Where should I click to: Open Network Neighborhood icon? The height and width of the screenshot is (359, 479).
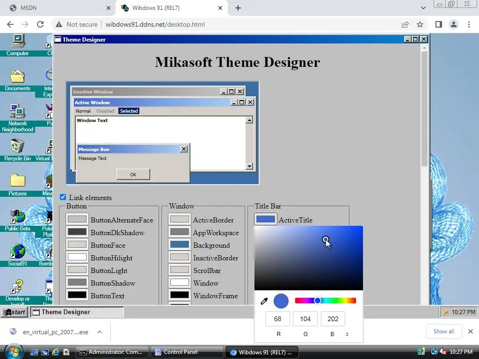[17, 118]
